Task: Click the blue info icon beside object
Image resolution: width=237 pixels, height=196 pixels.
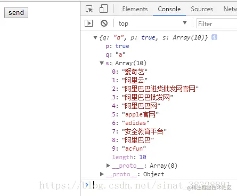Action: (x=214, y=37)
